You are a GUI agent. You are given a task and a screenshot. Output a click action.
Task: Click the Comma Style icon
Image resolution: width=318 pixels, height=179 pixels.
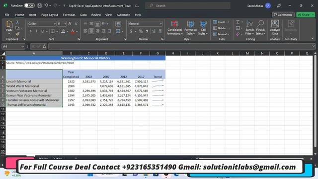tap(147, 31)
